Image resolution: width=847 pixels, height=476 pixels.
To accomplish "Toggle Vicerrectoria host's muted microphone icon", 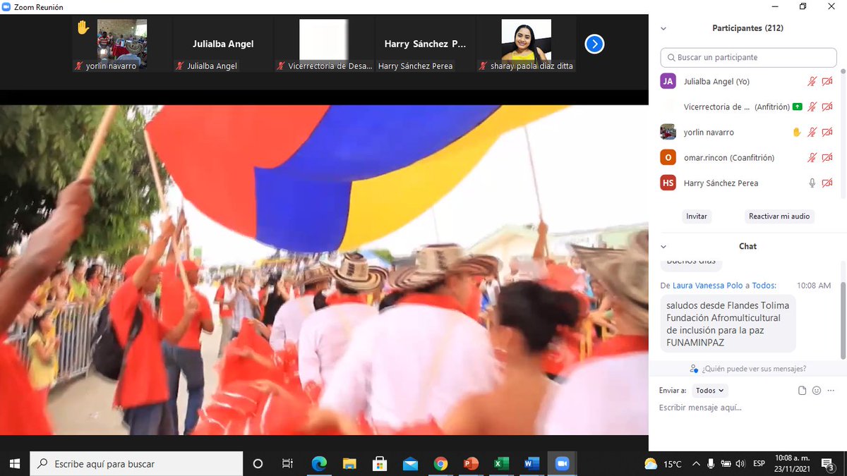I will [x=812, y=106].
